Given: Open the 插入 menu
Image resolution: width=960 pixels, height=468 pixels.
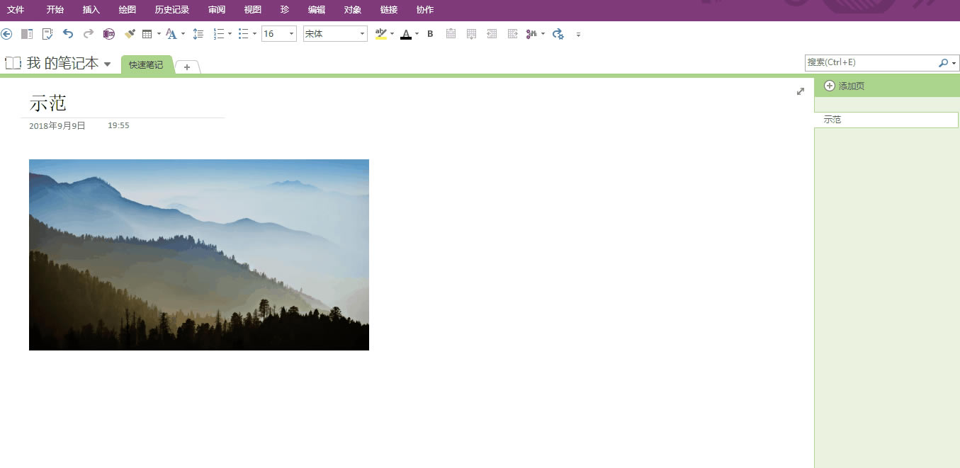Looking at the screenshot, I should pyautogui.click(x=91, y=10).
